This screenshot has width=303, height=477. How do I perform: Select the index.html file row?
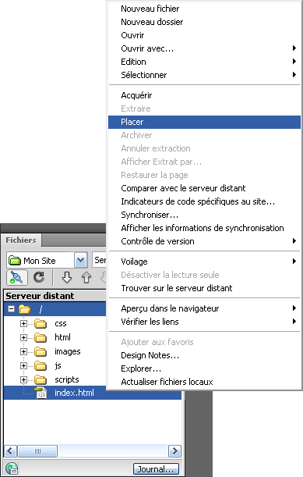pos(93,393)
